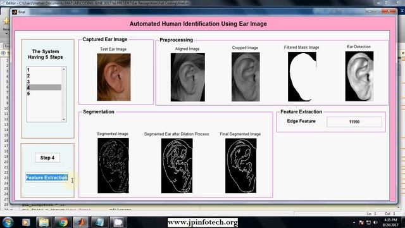Image resolution: width=405 pixels, height=228 pixels.
Task: Click the Filtered Mask Image thumbnail
Action: [x=302, y=77]
